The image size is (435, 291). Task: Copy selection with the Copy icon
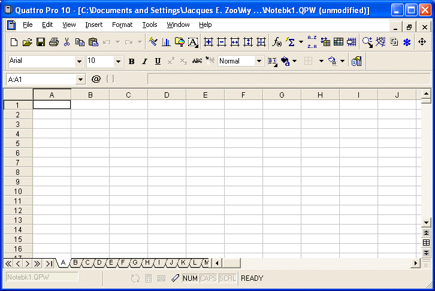[80, 42]
